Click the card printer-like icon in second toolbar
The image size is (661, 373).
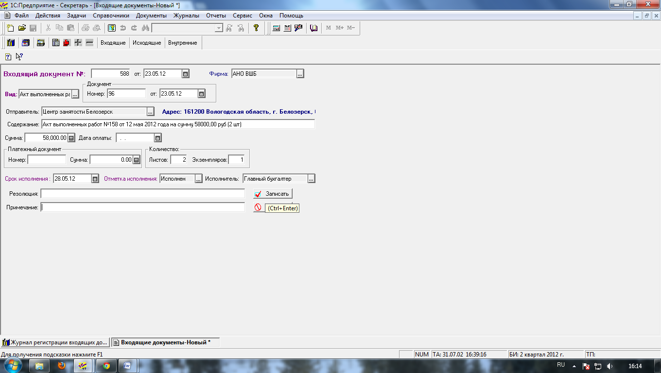(41, 43)
